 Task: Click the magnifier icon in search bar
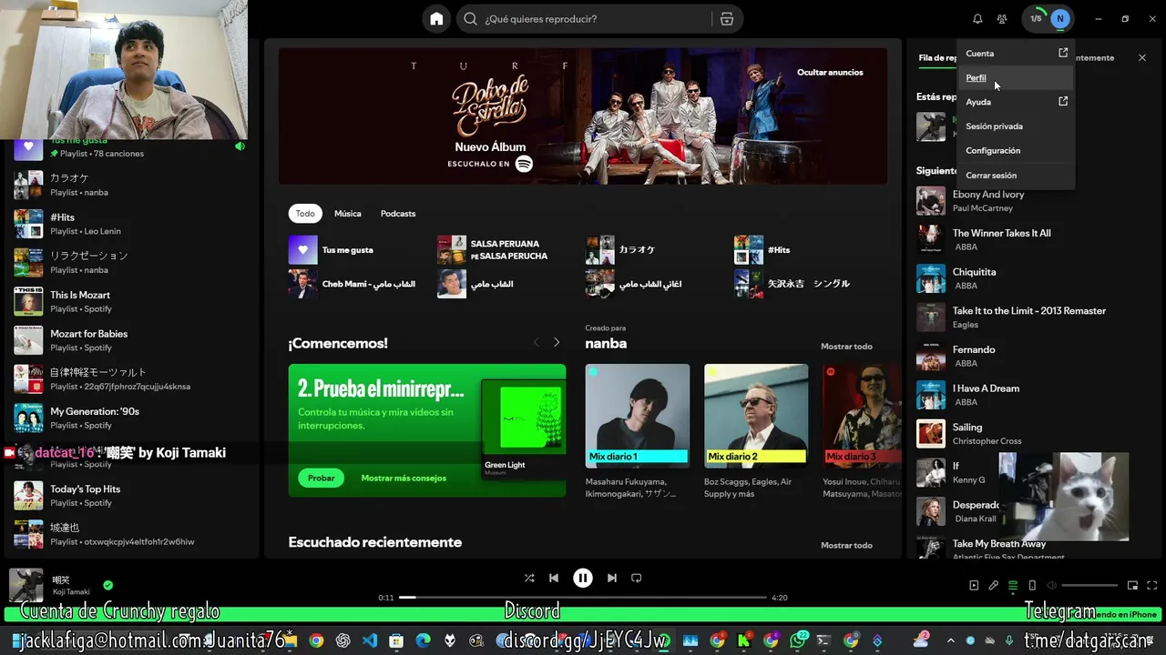470,19
